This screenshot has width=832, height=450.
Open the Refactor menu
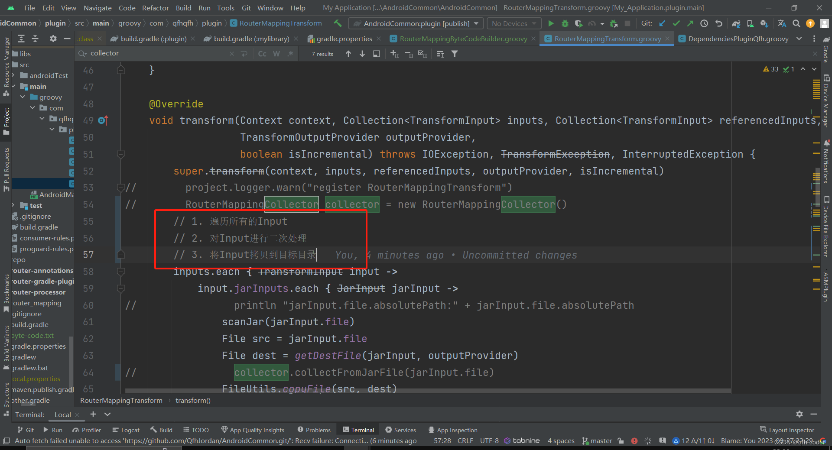point(155,8)
